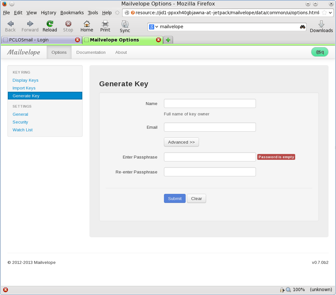Open the Documentation page tab
Screen dimensions: 336x295
point(91,53)
